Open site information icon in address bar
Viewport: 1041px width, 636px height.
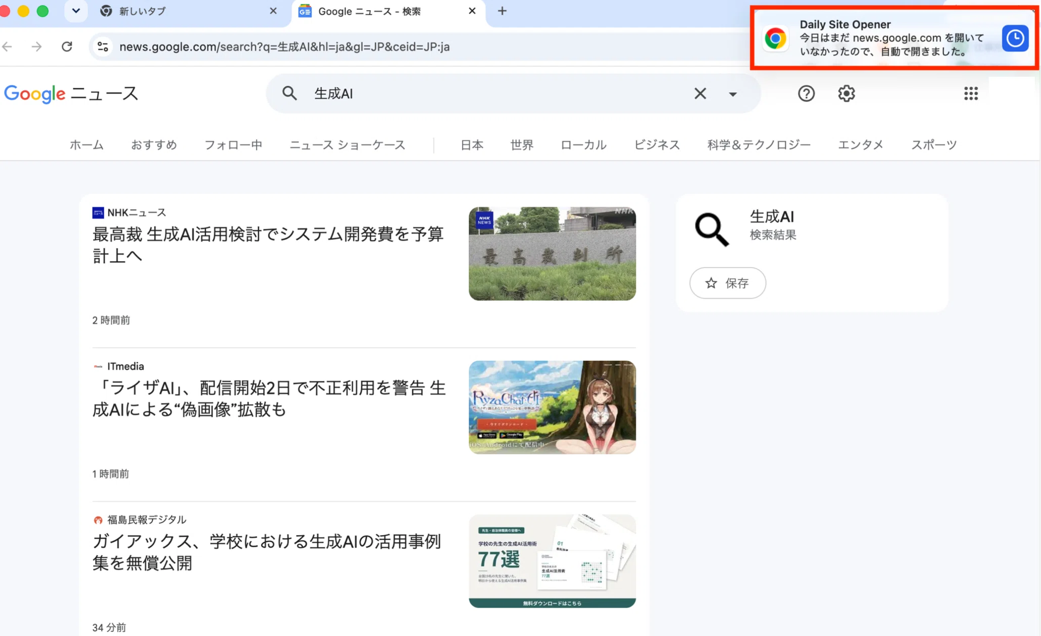click(x=103, y=47)
